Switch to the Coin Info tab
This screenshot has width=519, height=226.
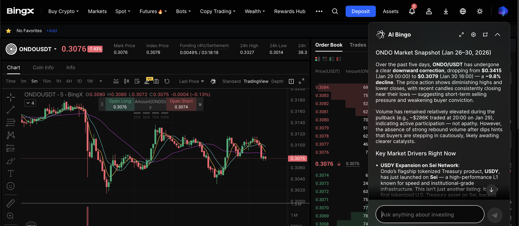click(43, 67)
